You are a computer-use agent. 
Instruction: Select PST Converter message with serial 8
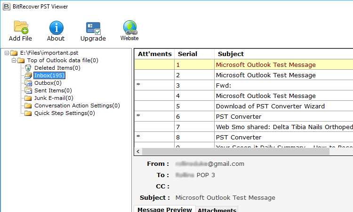point(244,137)
